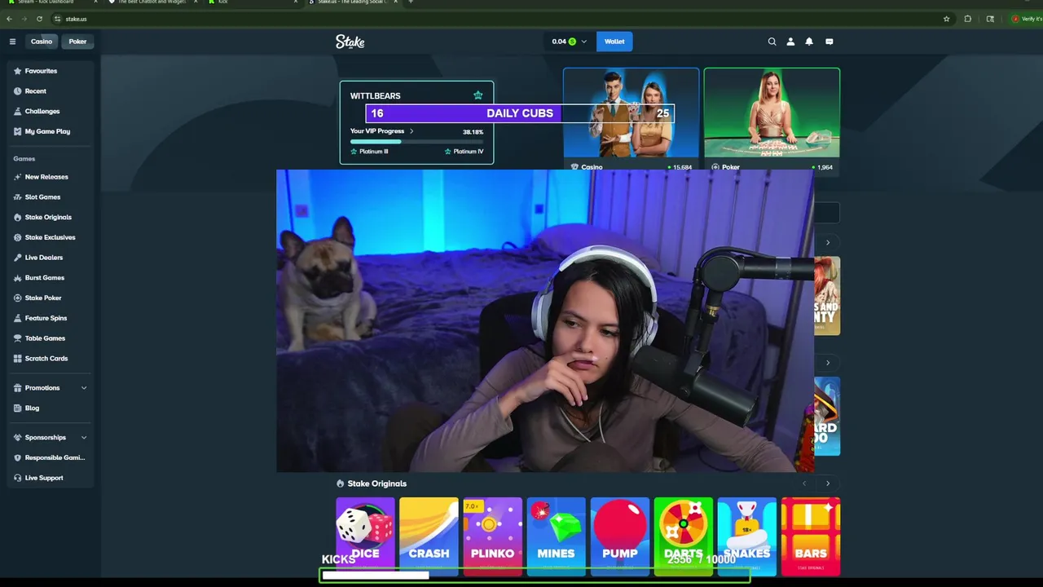Open the hamburger menu beside Casino

[12, 42]
